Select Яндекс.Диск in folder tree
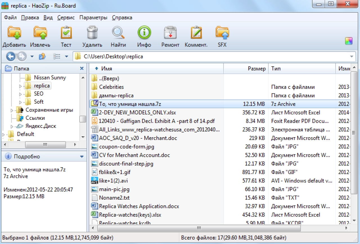 pyautogui.click(x=41, y=126)
